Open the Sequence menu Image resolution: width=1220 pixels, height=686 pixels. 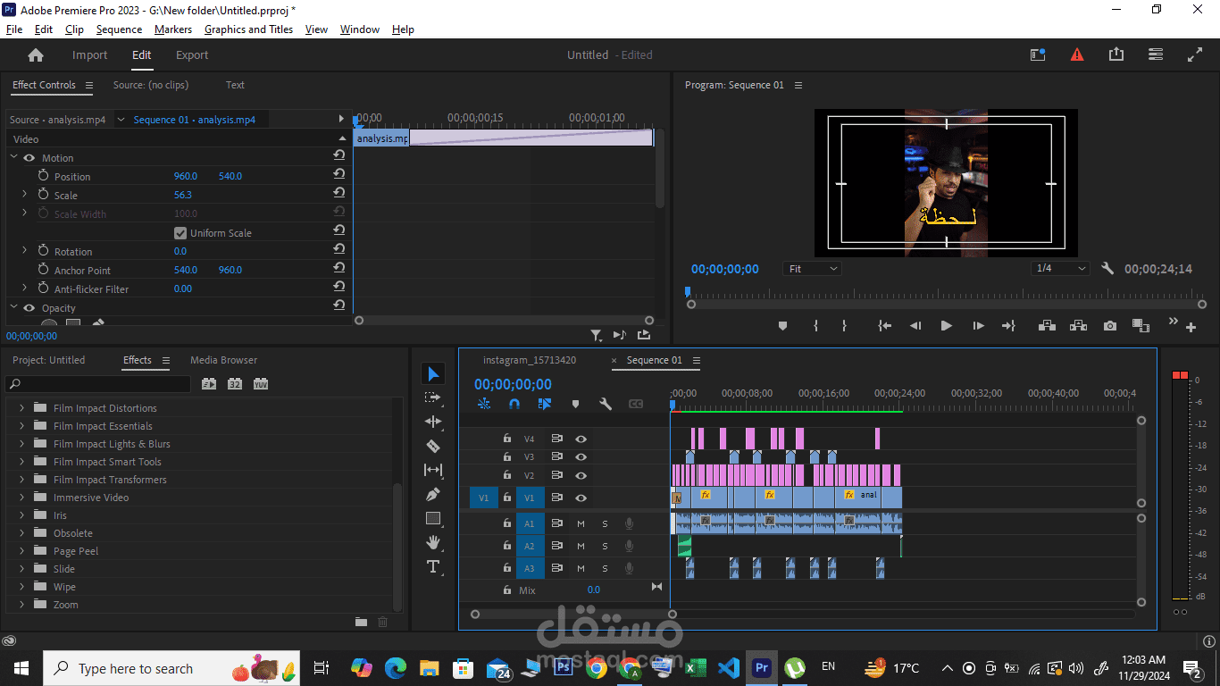click(119, 29)
